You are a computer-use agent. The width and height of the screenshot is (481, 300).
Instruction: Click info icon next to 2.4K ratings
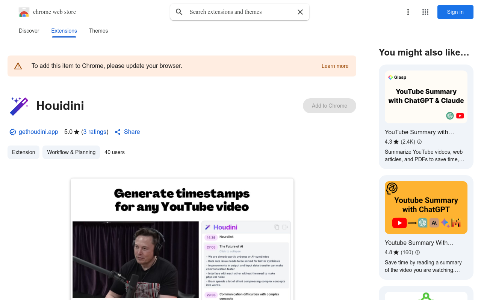419,142
